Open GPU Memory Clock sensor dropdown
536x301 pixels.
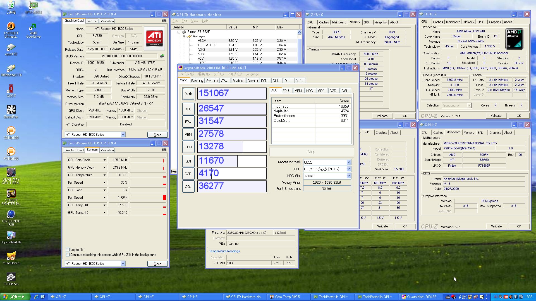click(x=104, y=168)
